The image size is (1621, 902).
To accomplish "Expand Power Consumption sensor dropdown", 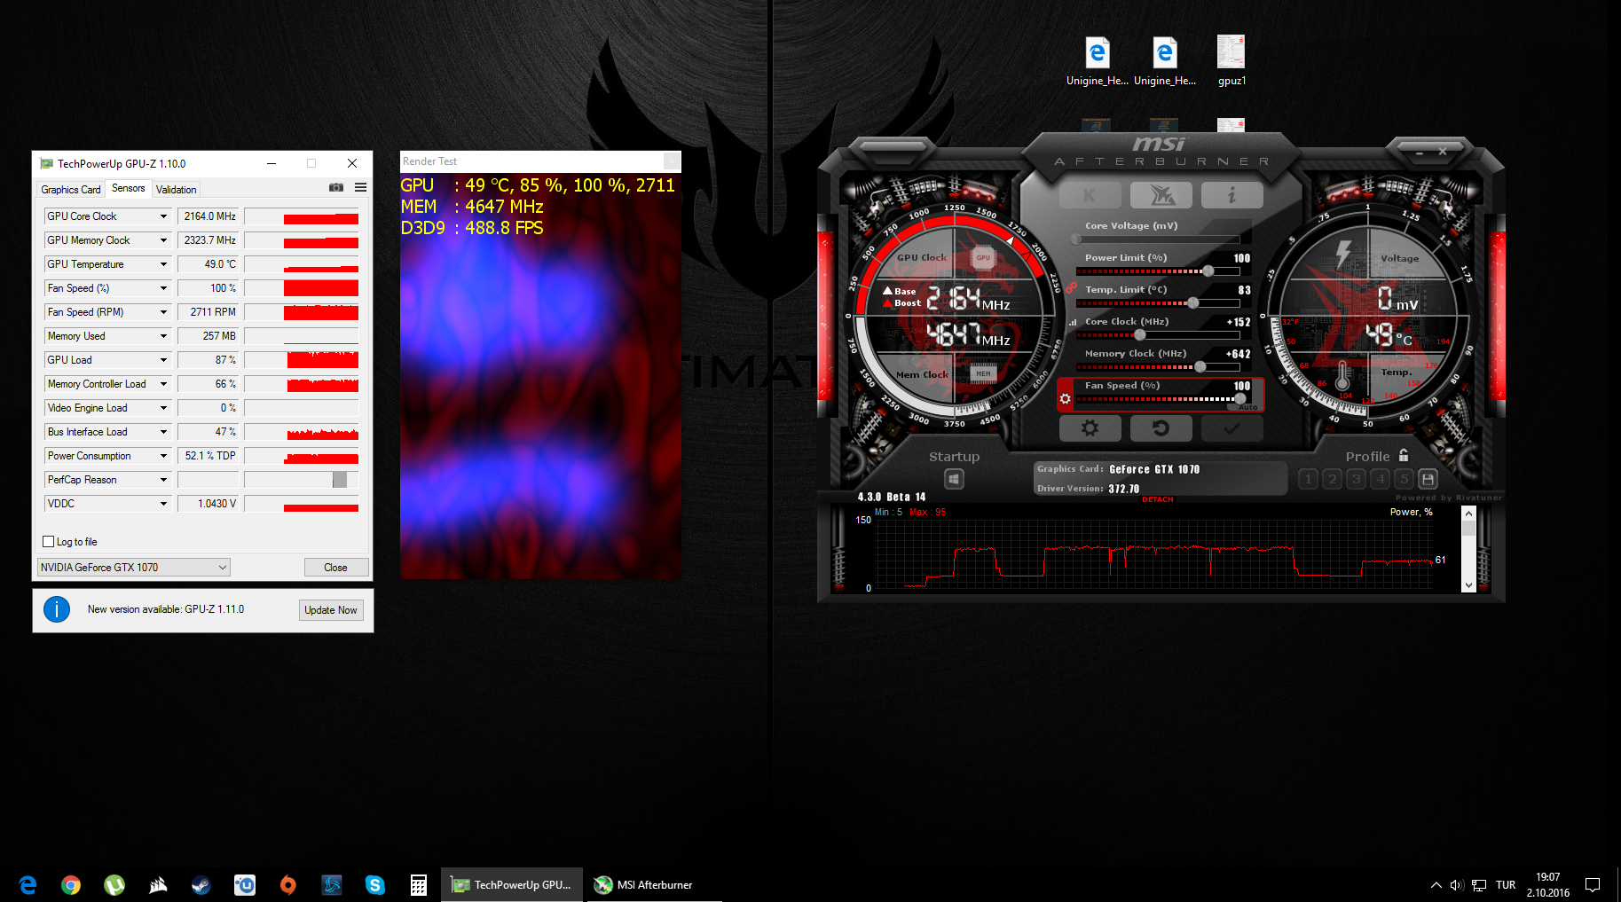I will point(163,456).
